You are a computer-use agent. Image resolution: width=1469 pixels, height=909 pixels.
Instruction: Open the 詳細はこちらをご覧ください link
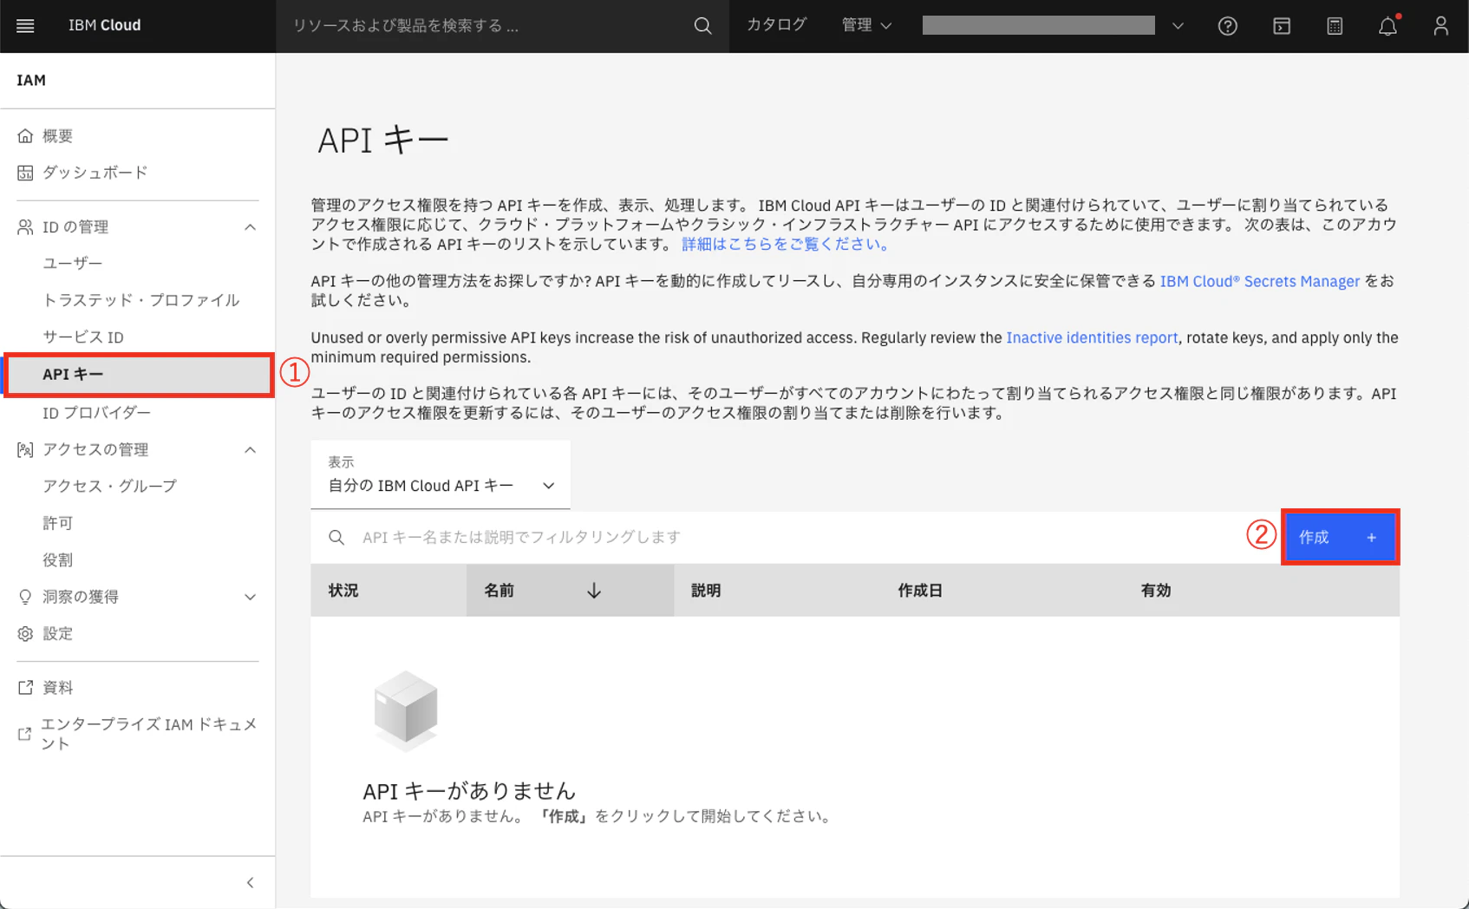coord(786,245)
